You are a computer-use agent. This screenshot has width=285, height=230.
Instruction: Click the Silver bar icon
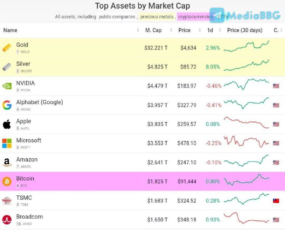click(x=7, y=67)
